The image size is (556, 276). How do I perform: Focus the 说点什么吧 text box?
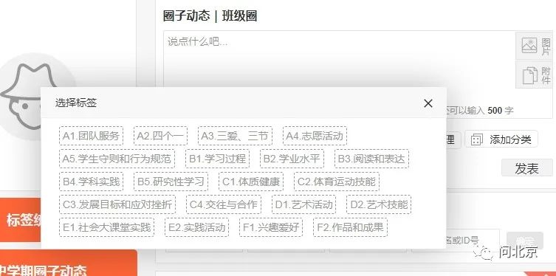(x=340, y=59)
